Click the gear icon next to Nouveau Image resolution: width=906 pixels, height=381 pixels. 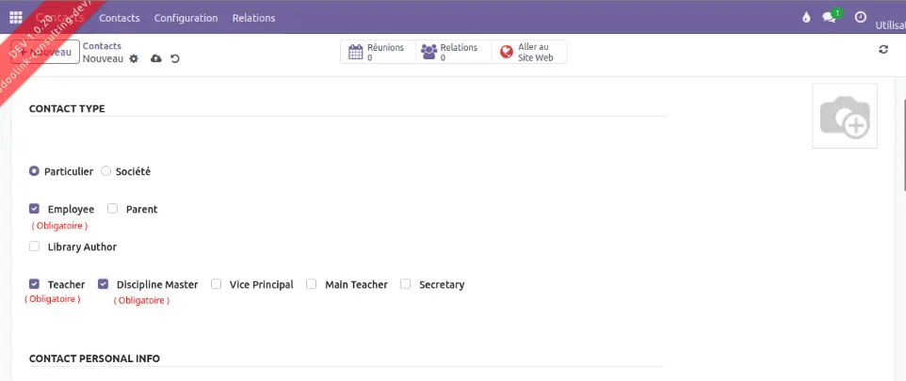point(134,58)
